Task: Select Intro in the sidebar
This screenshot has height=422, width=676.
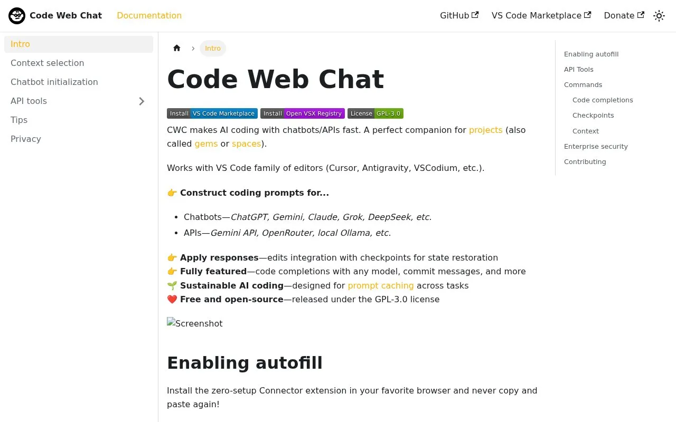Action: coord(79,44)
